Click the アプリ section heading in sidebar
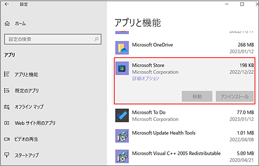The width and height of the screenshot is (259, 166). pos(9,55)
